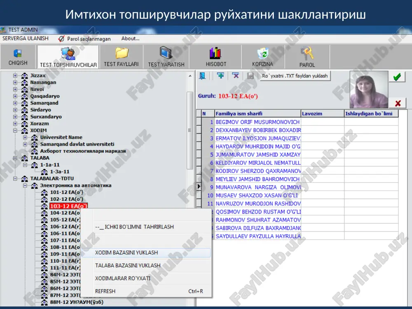Select the 102-12 EA(o') group
Image resolution: width=412 pixels, height=309 pixels.
coord(66,199)
